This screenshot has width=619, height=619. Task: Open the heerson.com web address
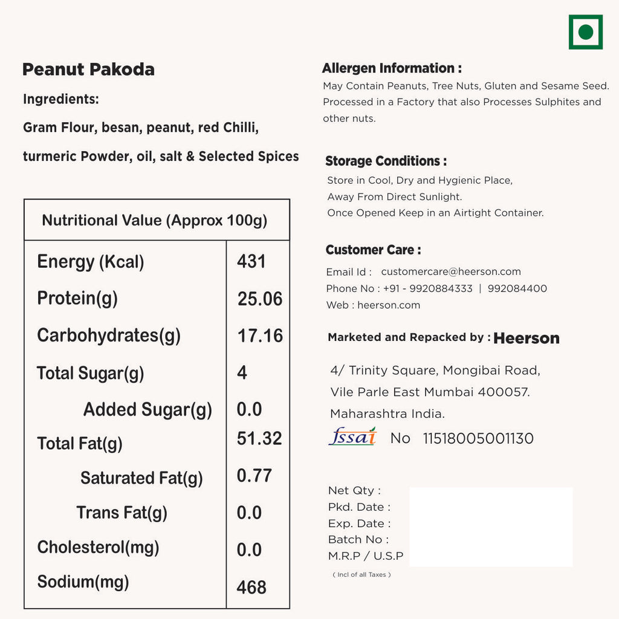click(388, 305)
